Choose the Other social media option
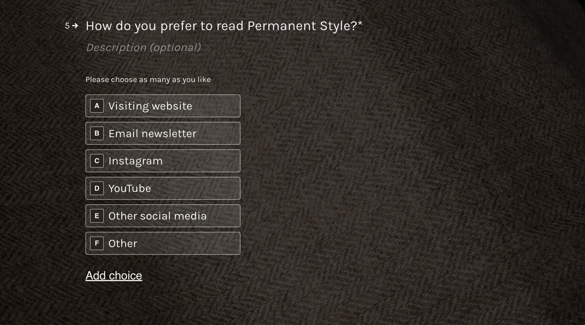Viewport: 585px width, 325px height. click(163, 216)
